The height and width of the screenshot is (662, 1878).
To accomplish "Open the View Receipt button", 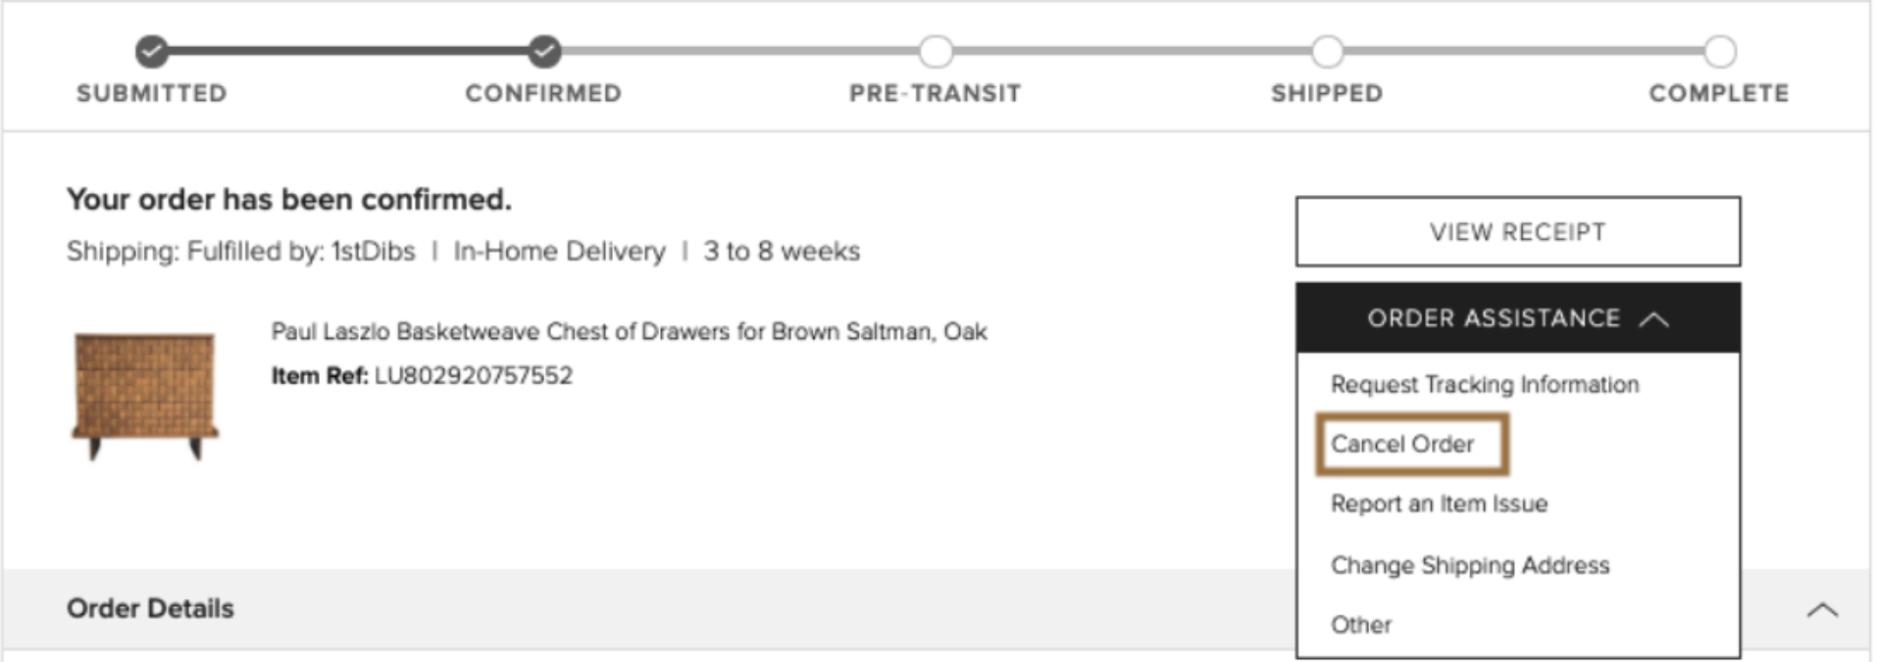I will point(1518,232).
